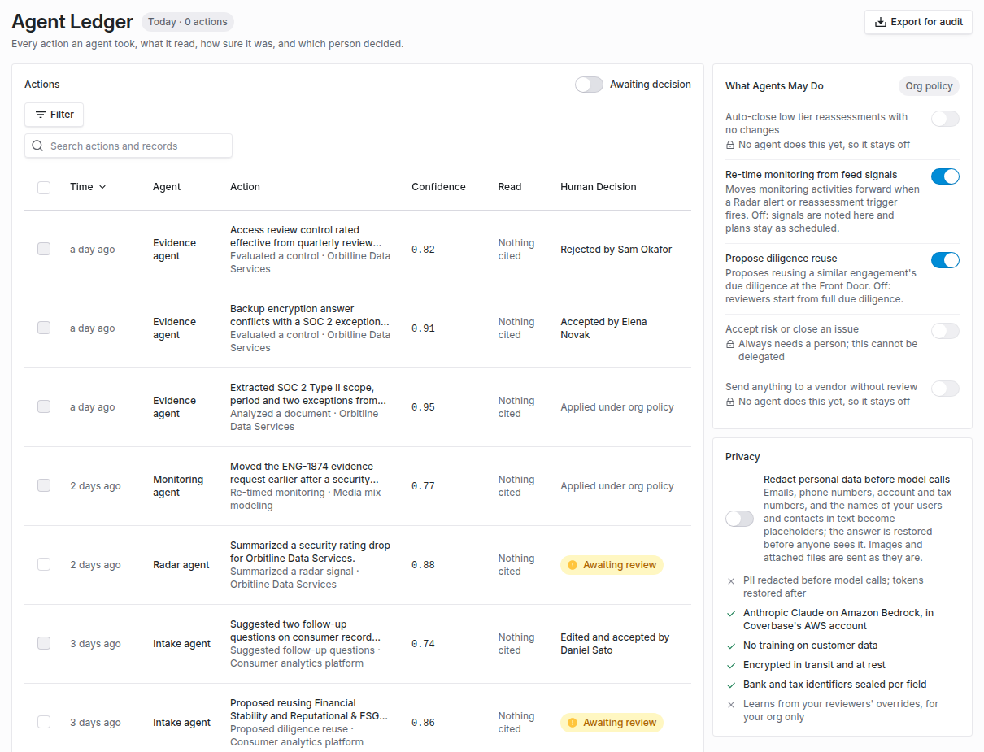
Task: Sort by the Time column chevron
Action: [102, 187]
